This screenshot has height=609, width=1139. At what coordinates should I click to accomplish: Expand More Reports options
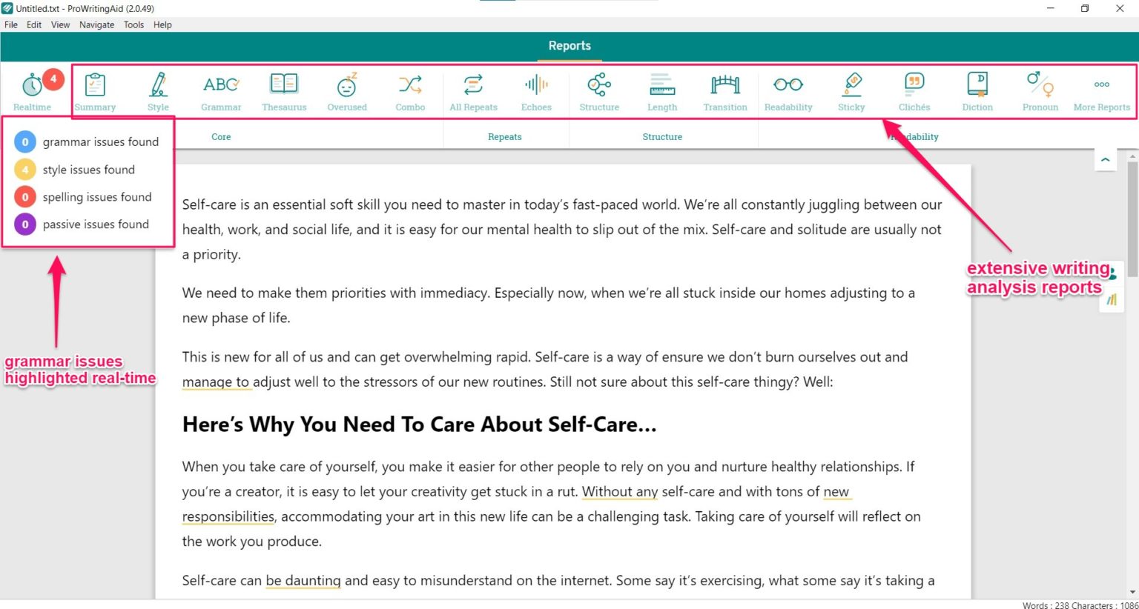coord(1102,89)
